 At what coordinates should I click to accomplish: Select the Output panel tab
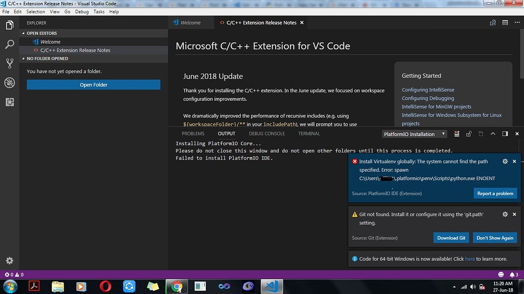coord(227,133)
